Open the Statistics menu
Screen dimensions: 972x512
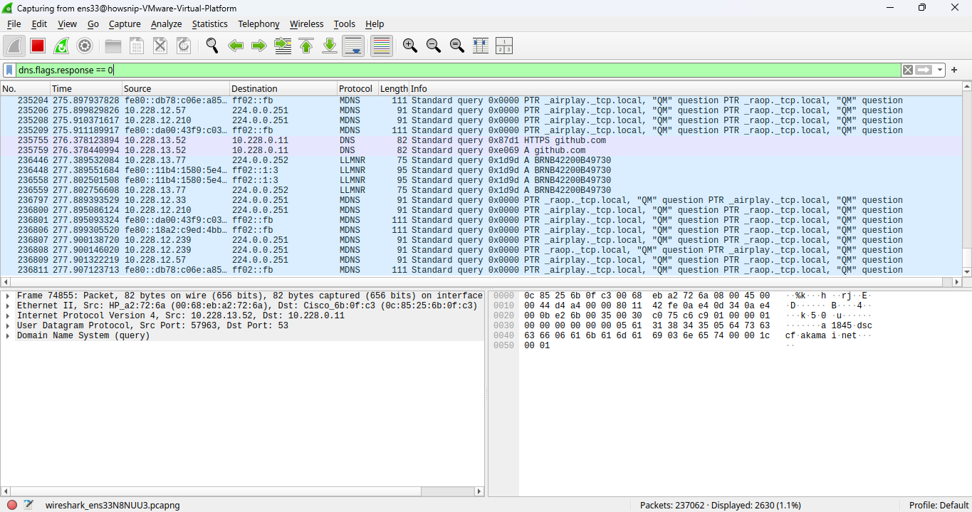pyautogui.click(x=210, y=24)
